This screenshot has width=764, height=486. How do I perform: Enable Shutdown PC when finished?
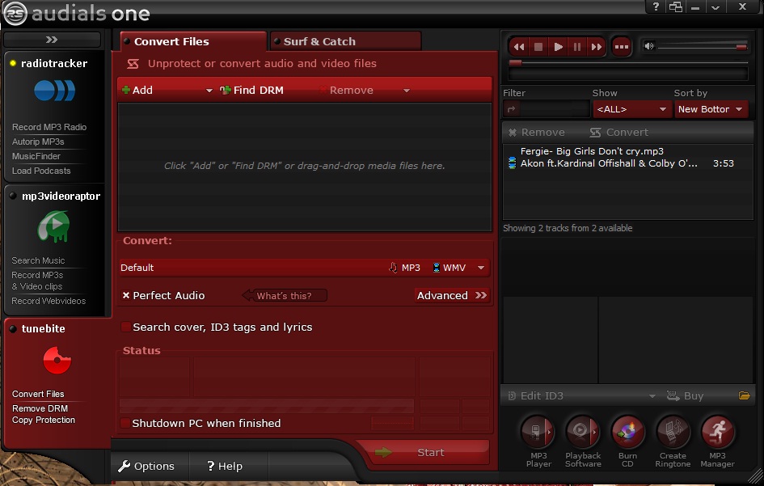125,423
